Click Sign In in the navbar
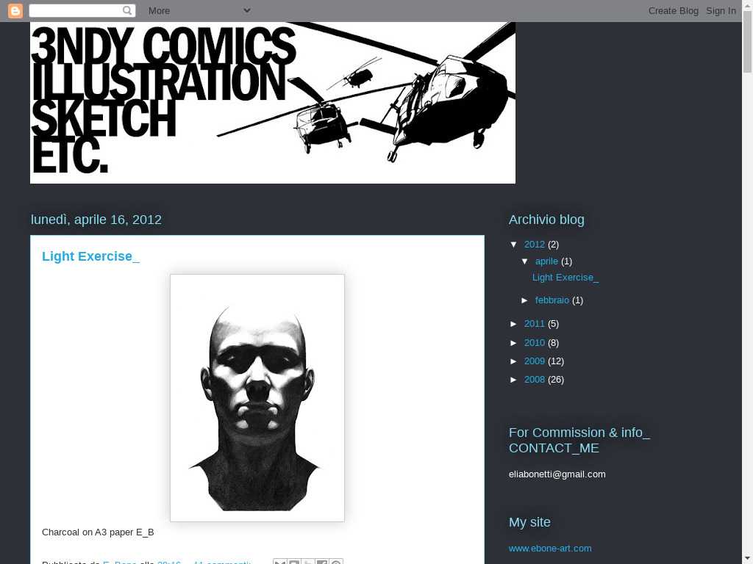Viewport: 753px width, 564px height. point(721,10)
